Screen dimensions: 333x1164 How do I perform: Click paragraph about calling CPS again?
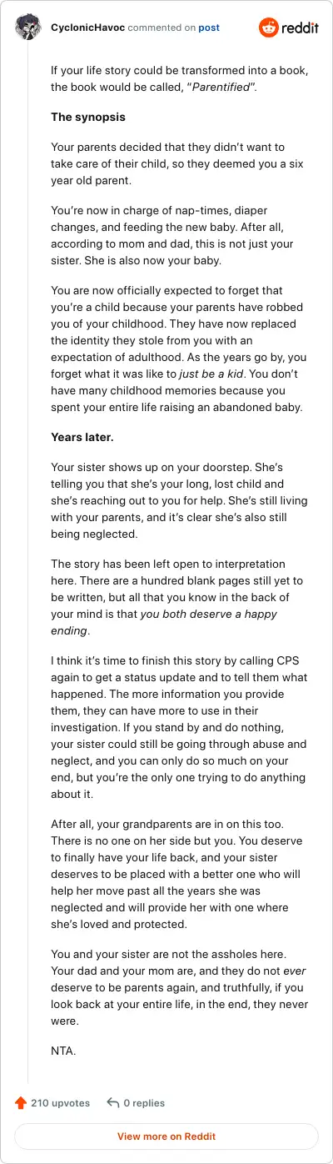click(x=167, y=725)
